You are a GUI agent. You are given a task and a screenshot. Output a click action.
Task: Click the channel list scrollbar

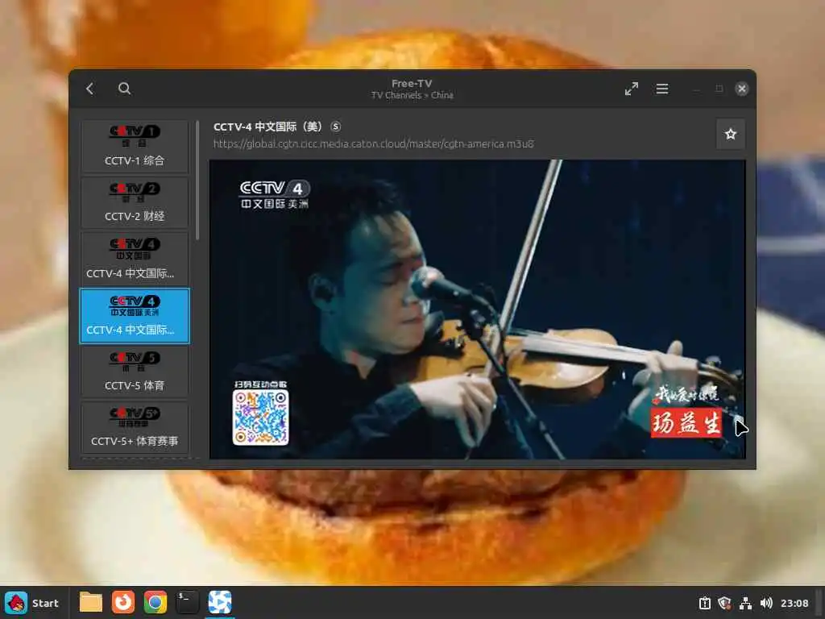(197, 180)
